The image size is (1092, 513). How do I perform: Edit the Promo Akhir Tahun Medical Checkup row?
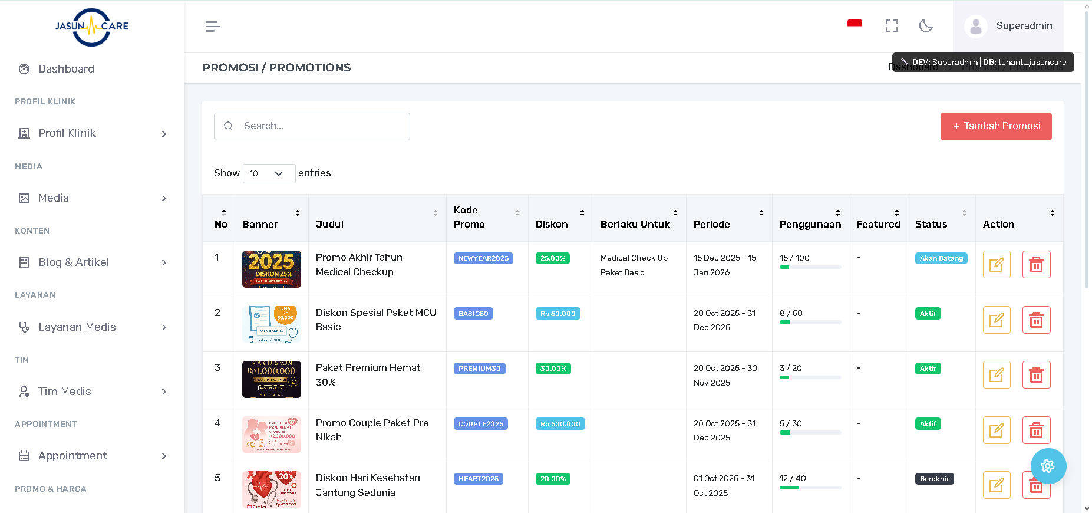coord(997,265)
